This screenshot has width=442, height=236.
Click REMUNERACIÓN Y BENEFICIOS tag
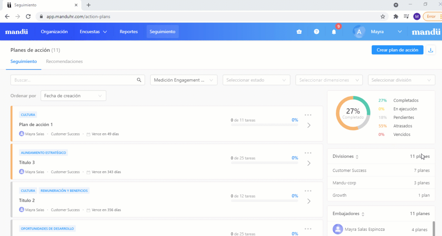pyautogui.click(x=64, y=190)
